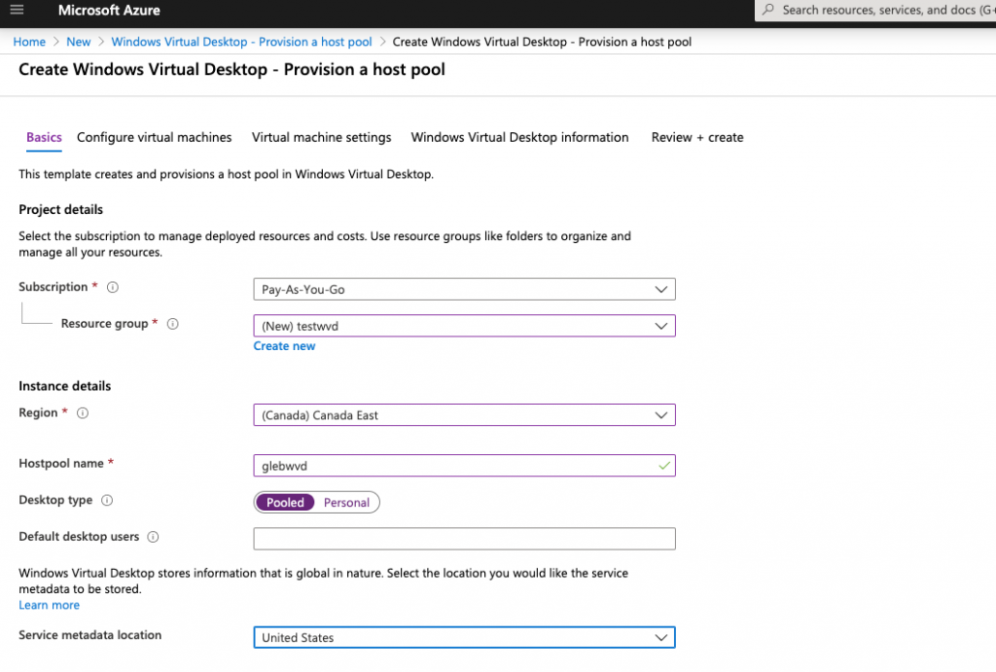
Task: Click the Subscription info icon
Action: click(113, 288)
